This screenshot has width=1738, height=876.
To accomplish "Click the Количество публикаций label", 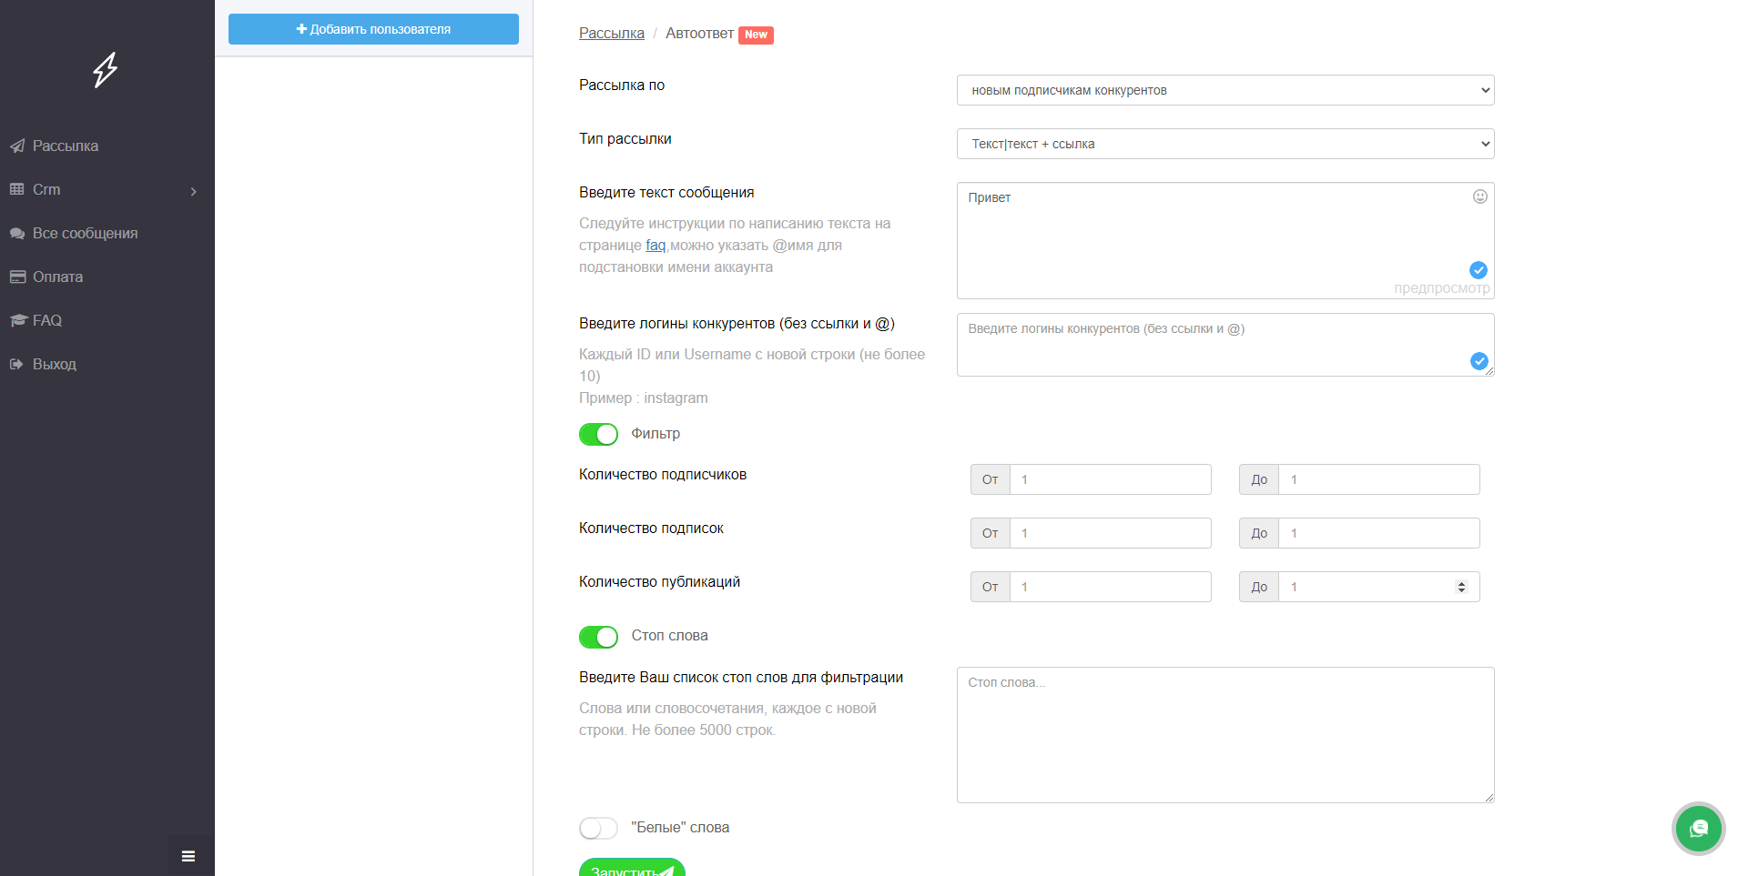I will [x=659, y=581].
